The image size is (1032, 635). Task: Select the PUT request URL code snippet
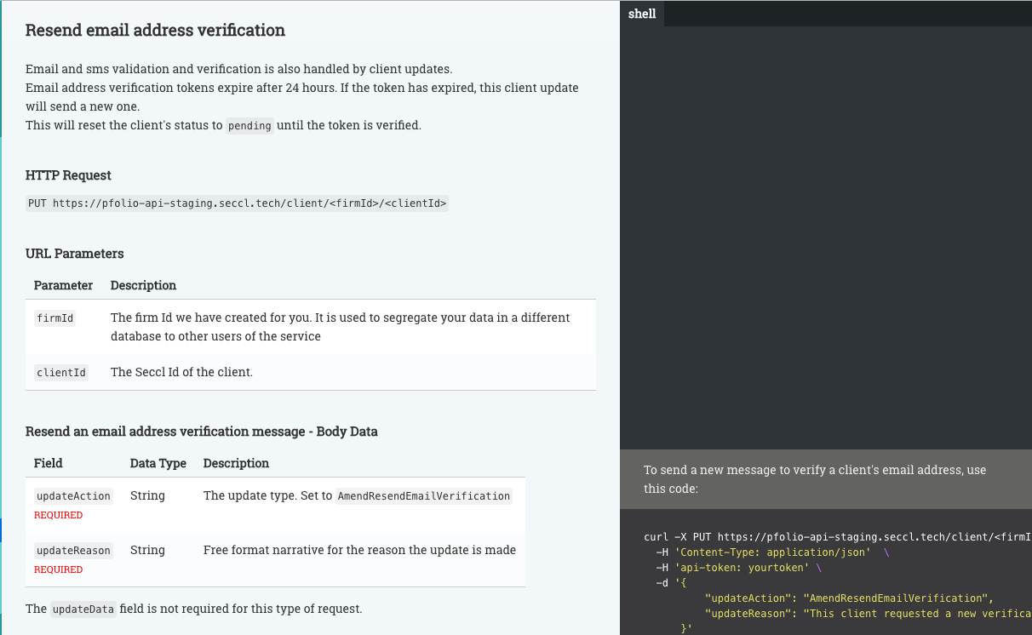[238, 203]
